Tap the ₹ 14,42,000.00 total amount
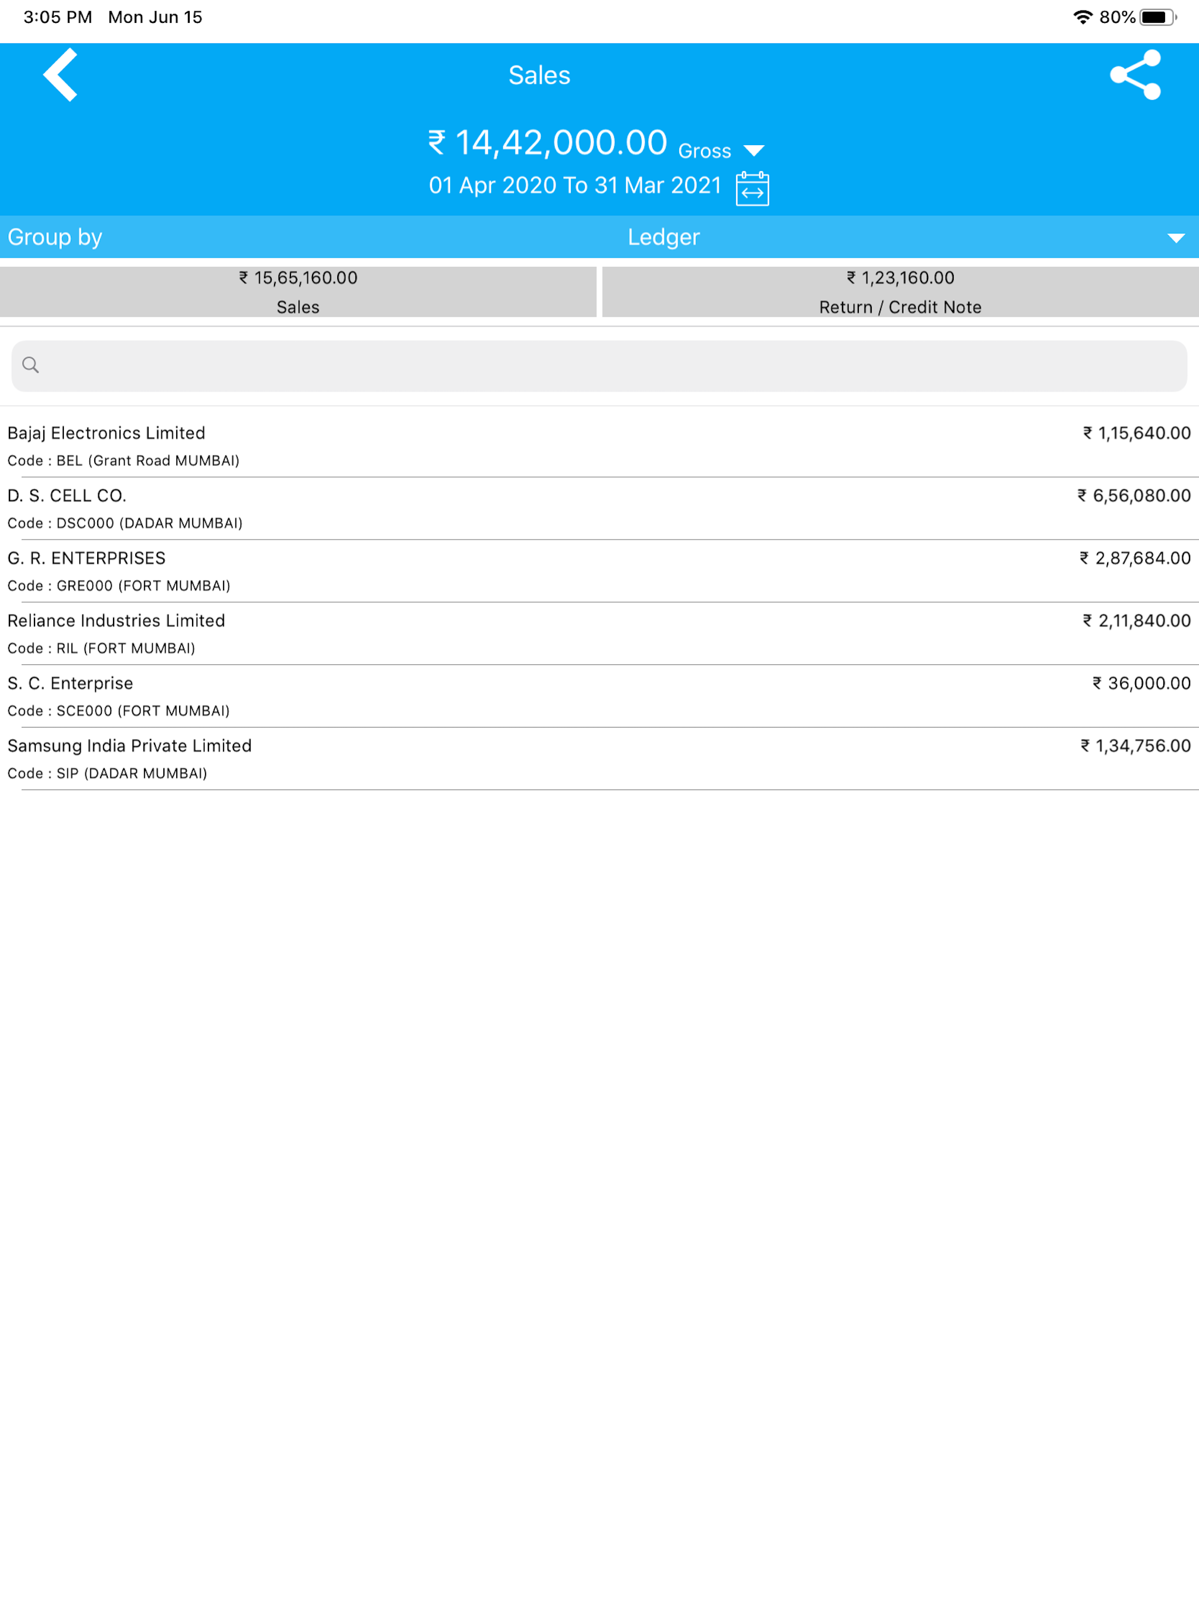Screen dimensions: 1199x1599 (547, 142)
